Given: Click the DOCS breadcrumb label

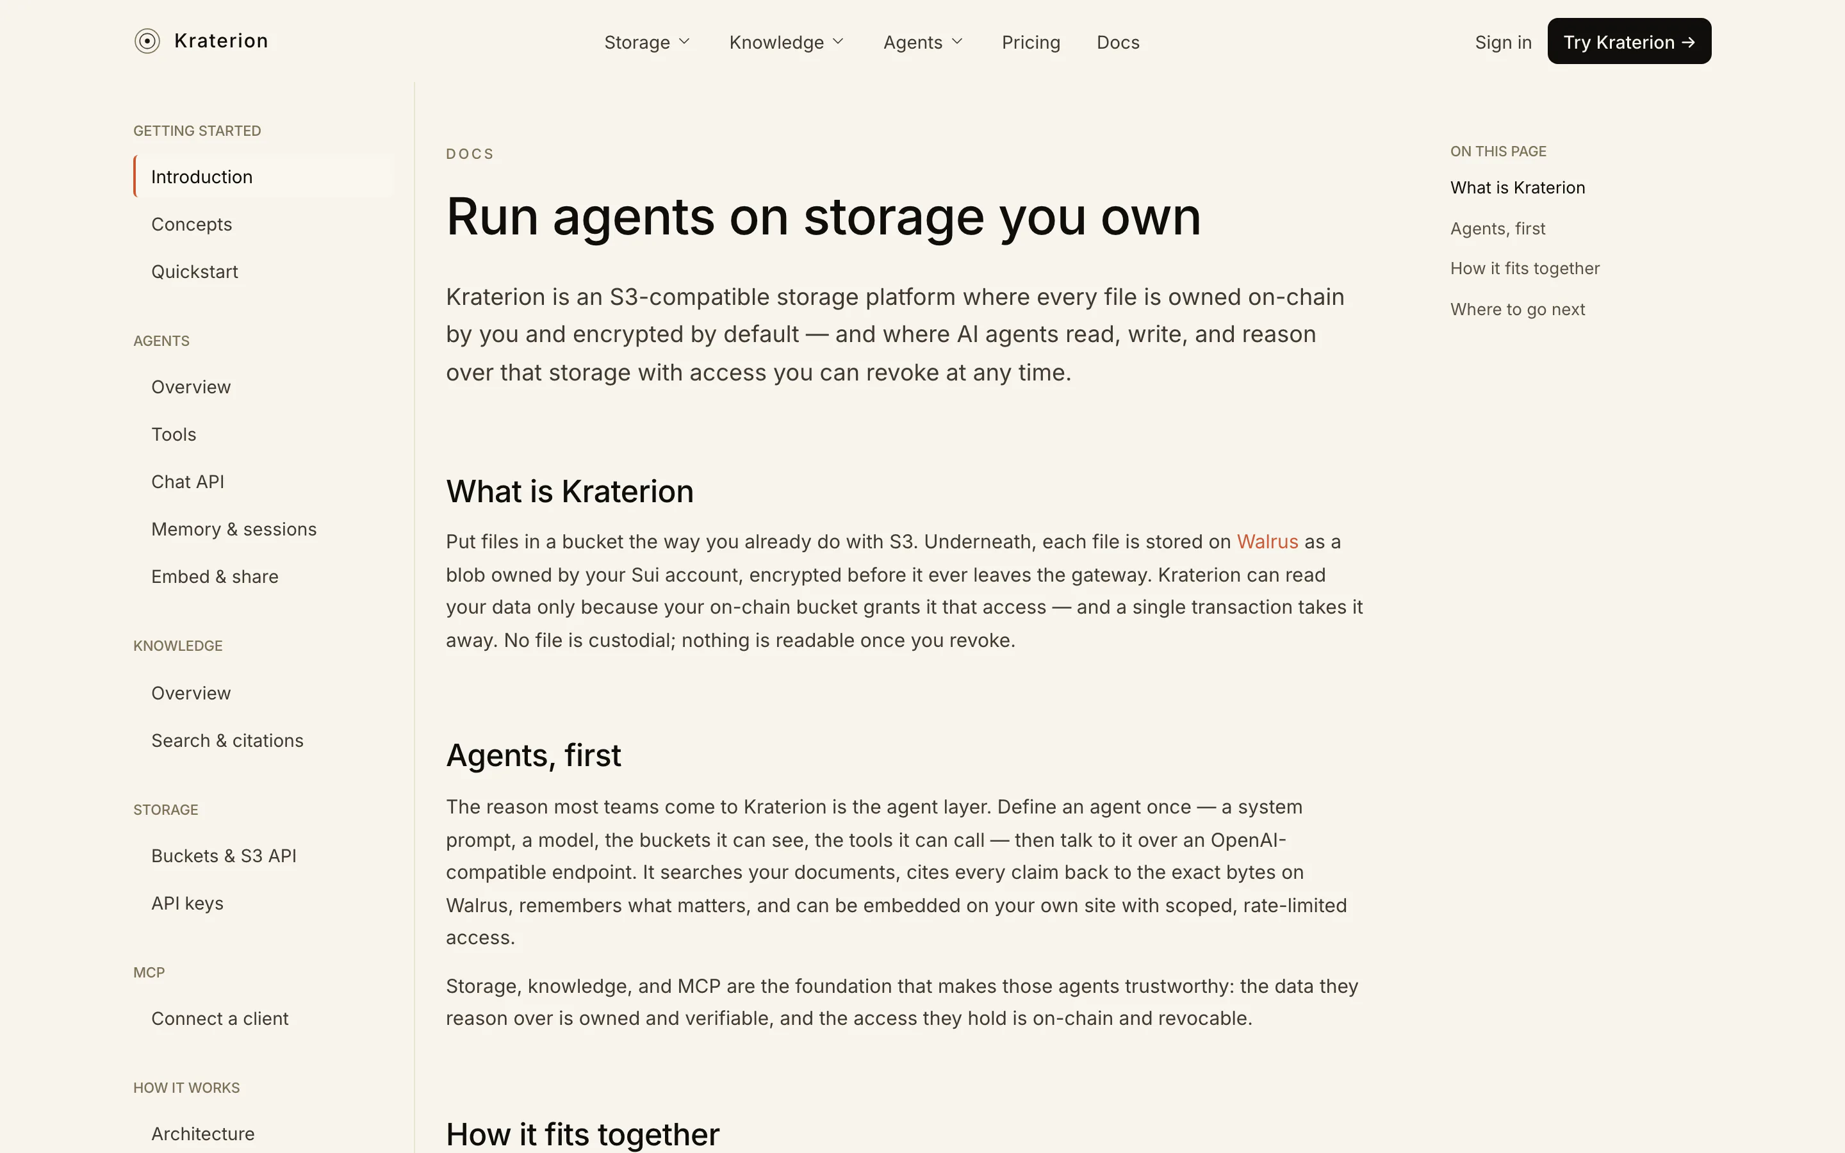Looking at the screenshot, I should [x=470, y=154].
